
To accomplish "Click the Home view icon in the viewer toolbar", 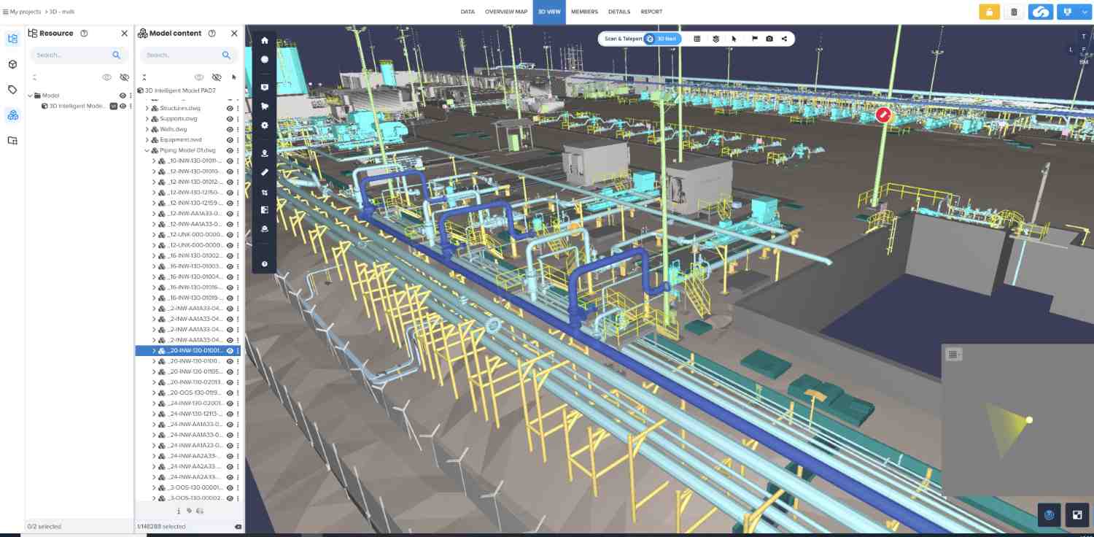I will [264, 41].
